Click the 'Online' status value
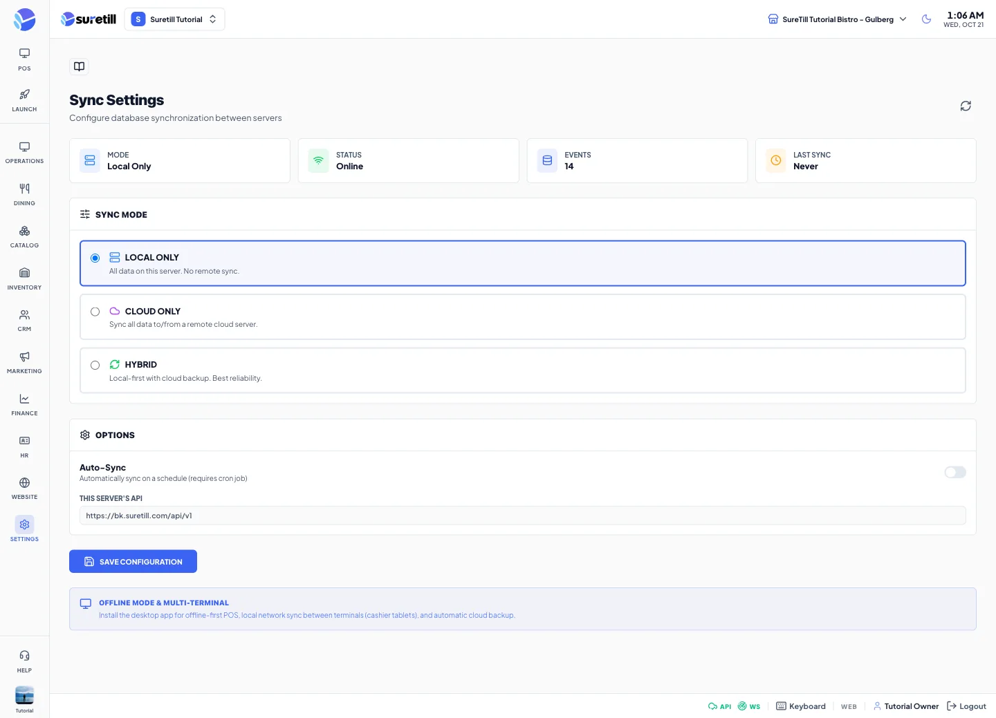Image resolution: width=996 pixels, height=718 pixels. (349, 167)
